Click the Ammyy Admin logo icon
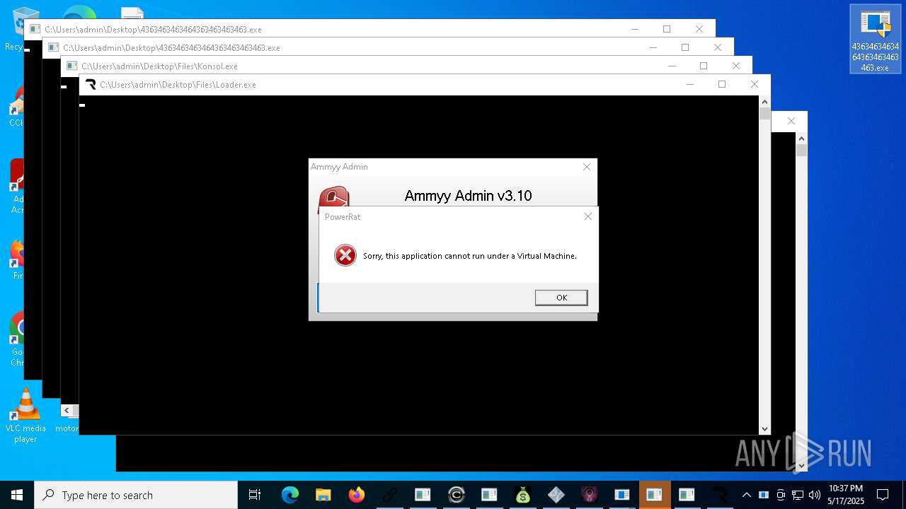This screenshot has width=906, height=509. 333,197
